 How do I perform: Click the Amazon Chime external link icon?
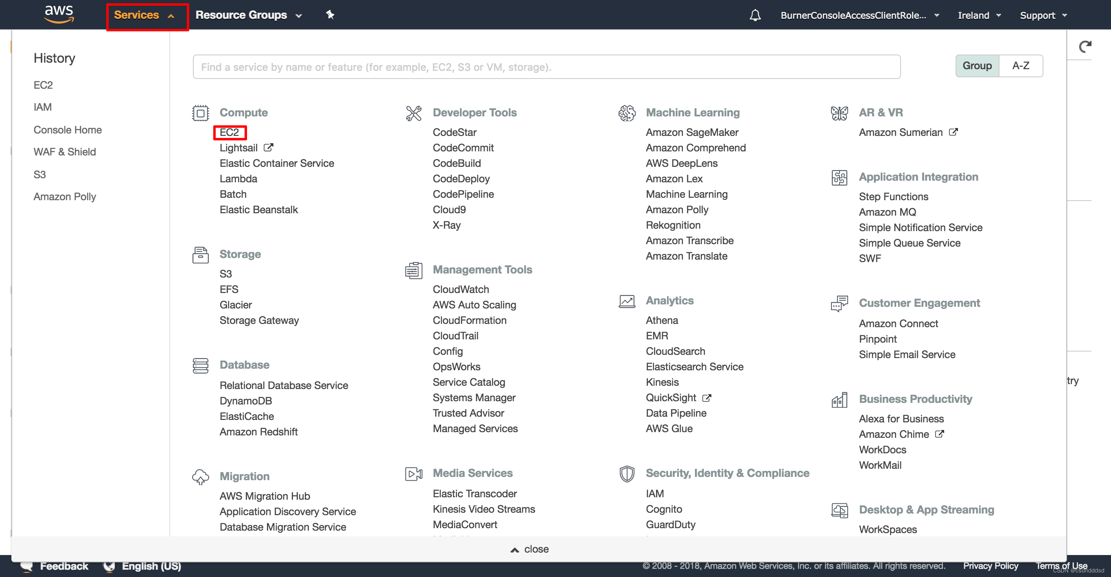(x=939, y=434)
